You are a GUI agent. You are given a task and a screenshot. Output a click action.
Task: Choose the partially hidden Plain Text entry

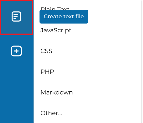coord(55,8)
